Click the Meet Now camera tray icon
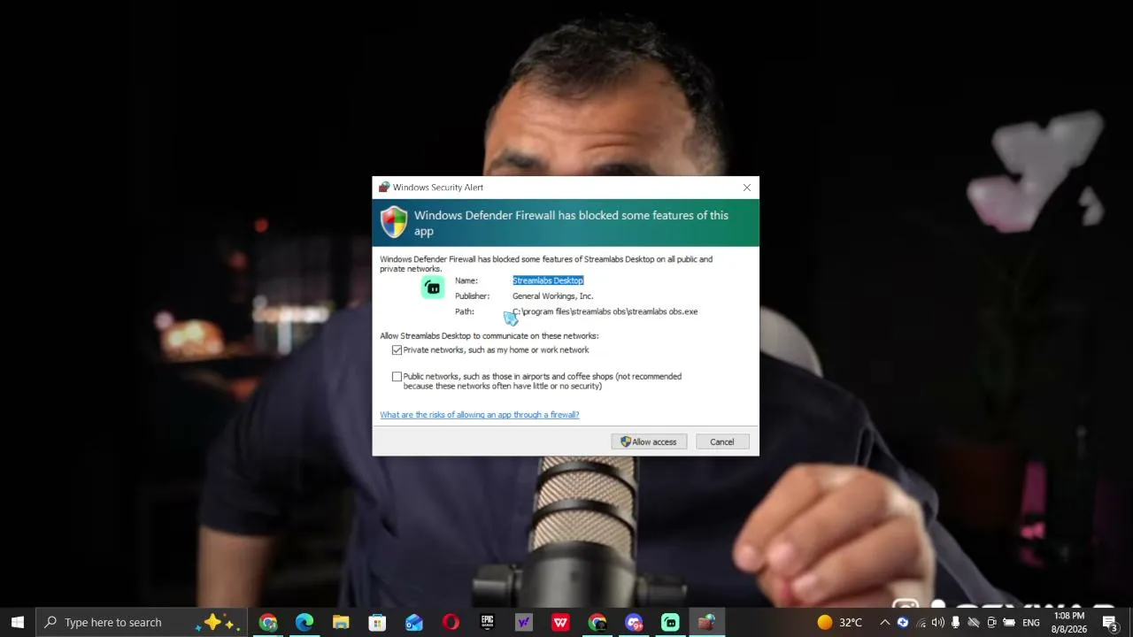Viewport: 1133px width, 637px height. (991, 622)
